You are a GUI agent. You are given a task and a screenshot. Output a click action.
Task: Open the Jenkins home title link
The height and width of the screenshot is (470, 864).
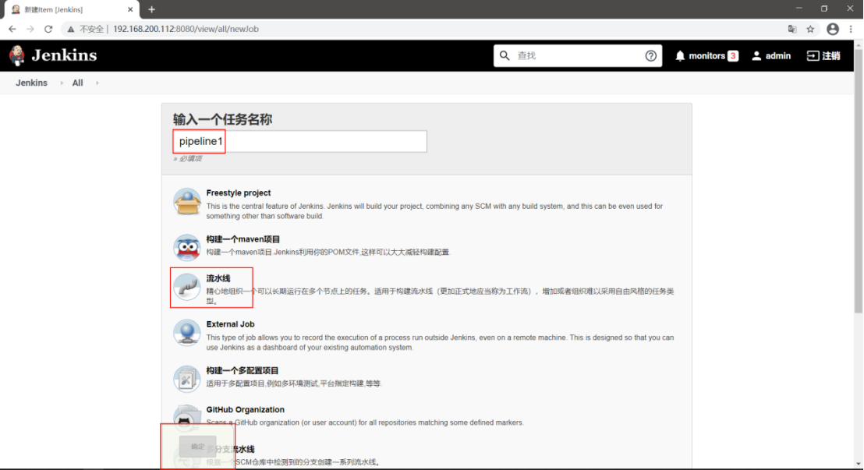(x=64, y=55)
